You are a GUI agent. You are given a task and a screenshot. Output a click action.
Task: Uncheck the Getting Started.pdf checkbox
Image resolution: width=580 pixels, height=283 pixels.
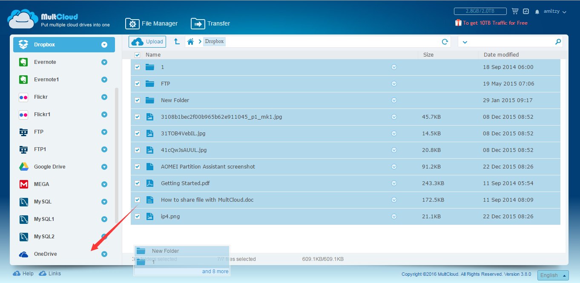point(137,183)
